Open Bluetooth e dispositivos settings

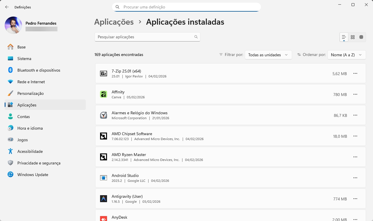point(39,70)
